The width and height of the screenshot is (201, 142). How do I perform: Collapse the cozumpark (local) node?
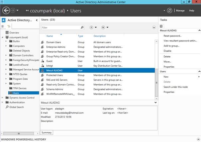[x=2, y=37]
